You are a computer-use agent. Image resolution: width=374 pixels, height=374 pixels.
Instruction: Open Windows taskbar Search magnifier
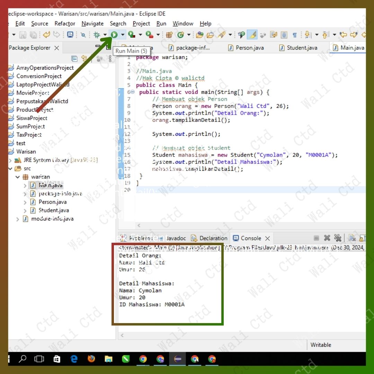click(23, 359)
